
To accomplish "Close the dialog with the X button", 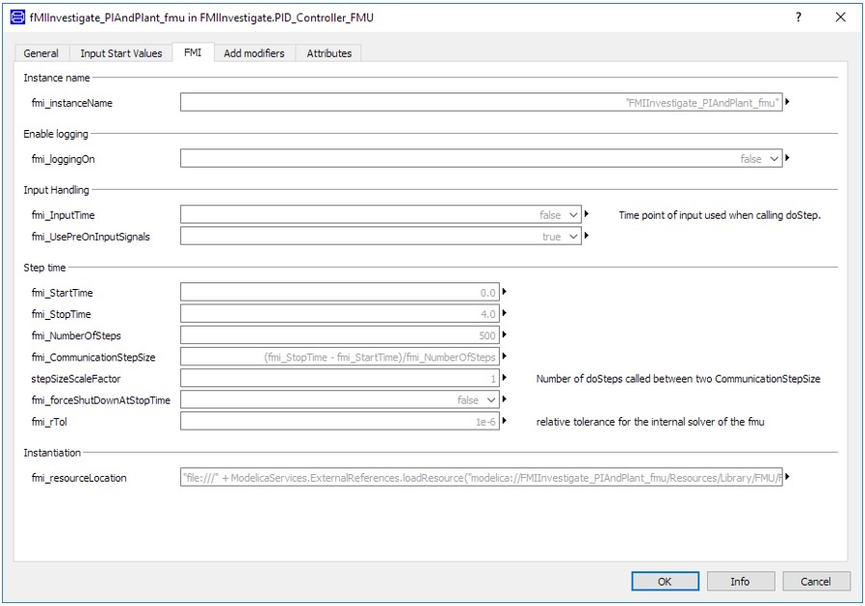I will pyautogui.click(x=840, y=17).
